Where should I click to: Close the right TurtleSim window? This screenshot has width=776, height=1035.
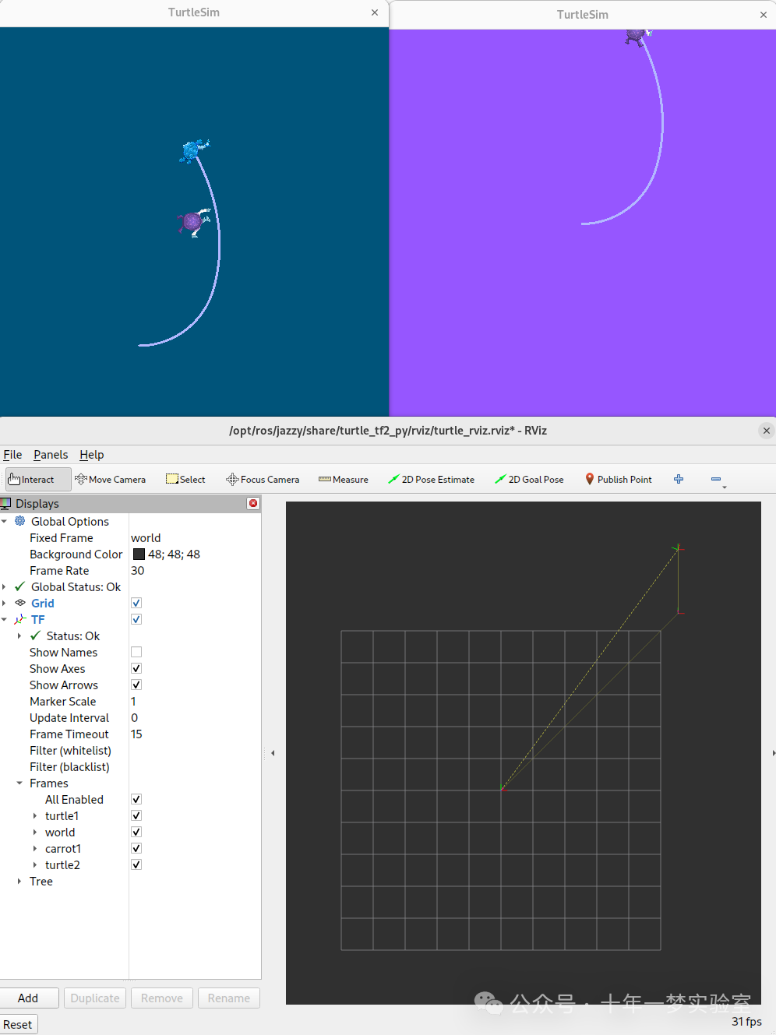click(x=763, y=15)
